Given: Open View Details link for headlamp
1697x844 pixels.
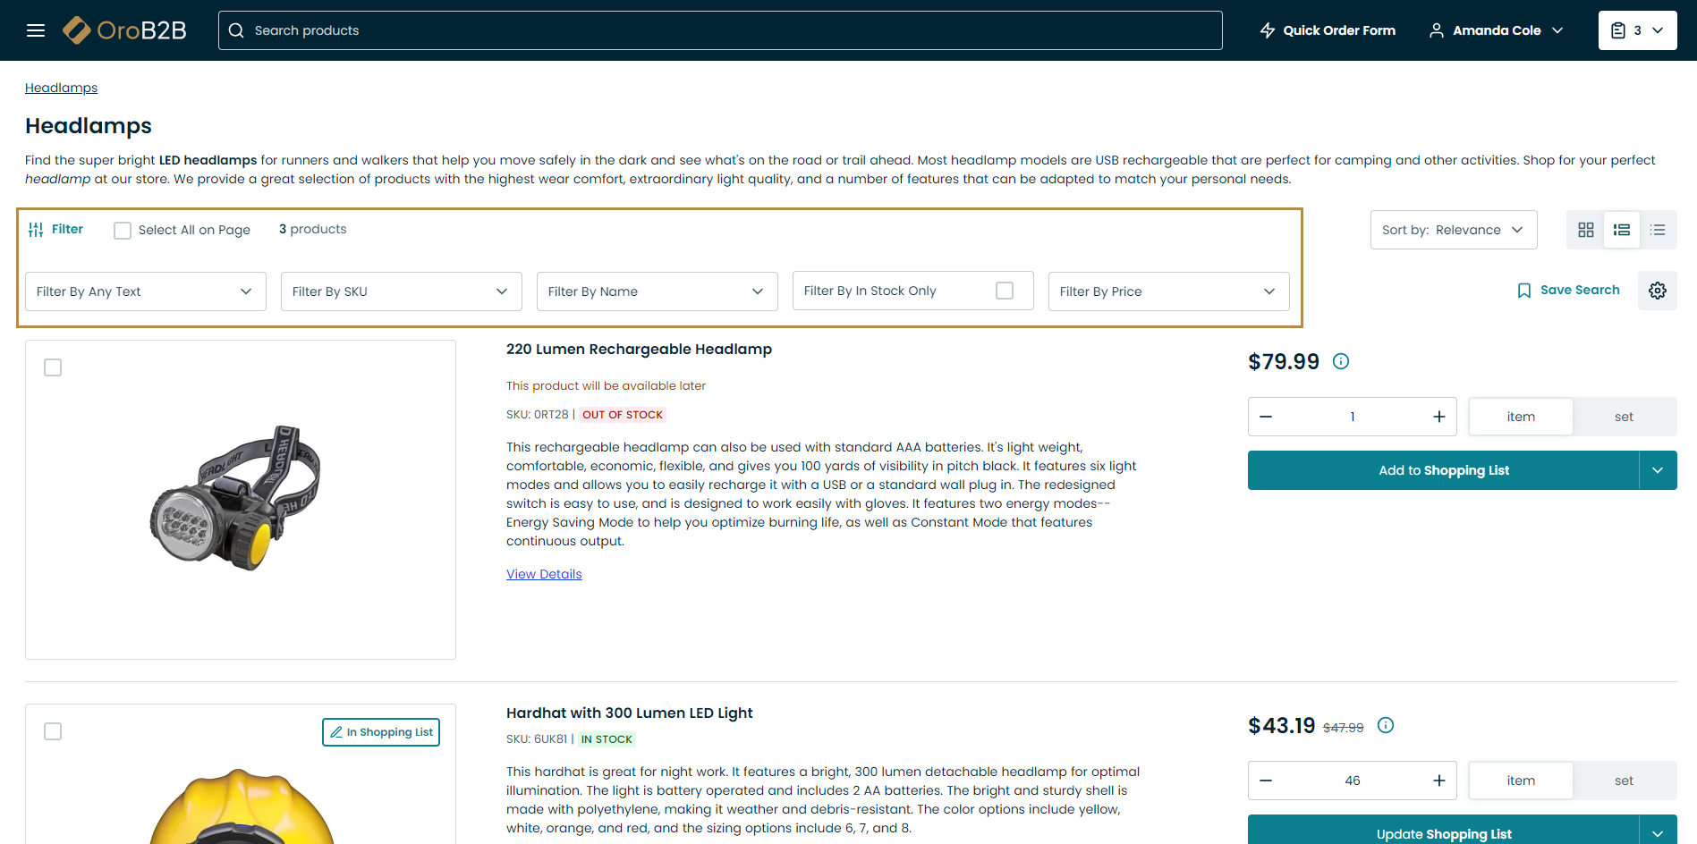Looking at the screenshot, I should 544,574.
